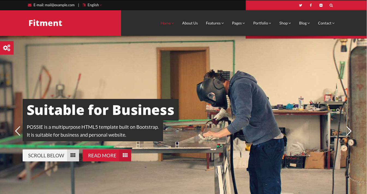Open the Blog menu
Viewport: 367px width, 194px height.
[304, 23]
